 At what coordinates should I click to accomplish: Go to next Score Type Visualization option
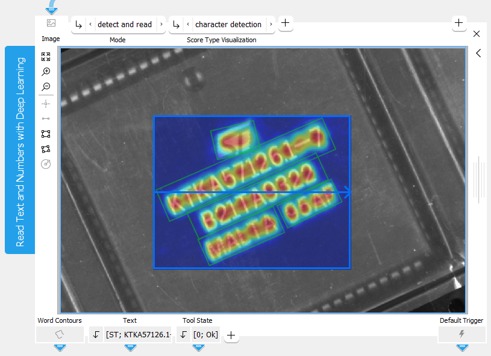click(x=271, y=25)
